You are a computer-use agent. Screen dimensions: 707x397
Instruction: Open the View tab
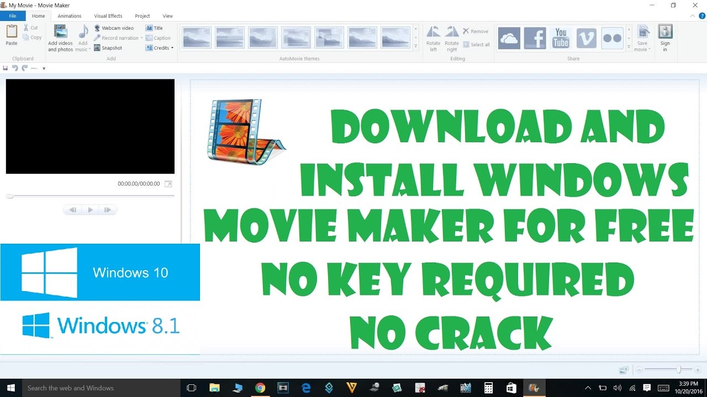168,16
